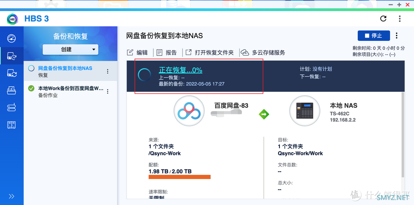Open the HBS 3 header more-options menu

[x=400, y=18]
